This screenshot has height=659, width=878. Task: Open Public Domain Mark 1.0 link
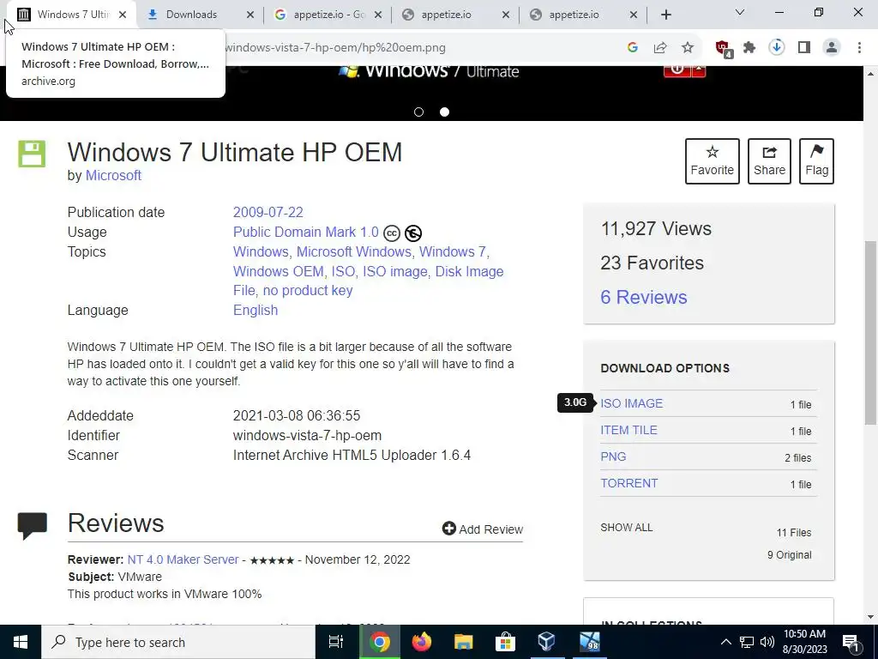(x=306, y=232)
